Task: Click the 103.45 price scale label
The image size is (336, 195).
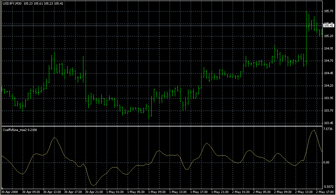Action: tap(328, 123)
